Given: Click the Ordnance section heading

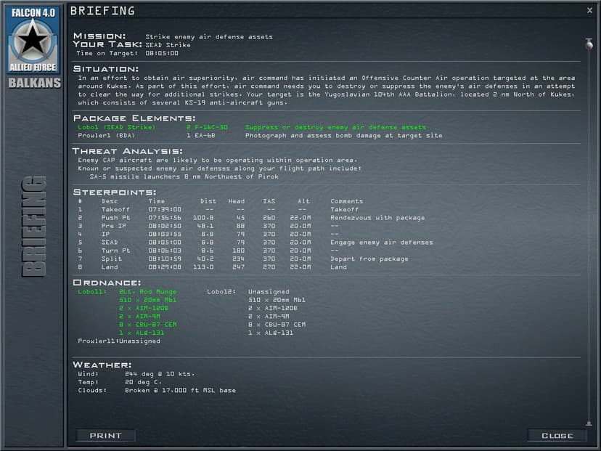Looking at the screenshot, I should [x=107, y=283].
